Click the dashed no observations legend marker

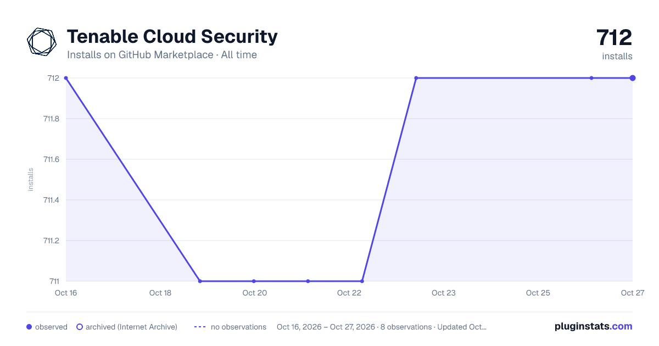200,327
